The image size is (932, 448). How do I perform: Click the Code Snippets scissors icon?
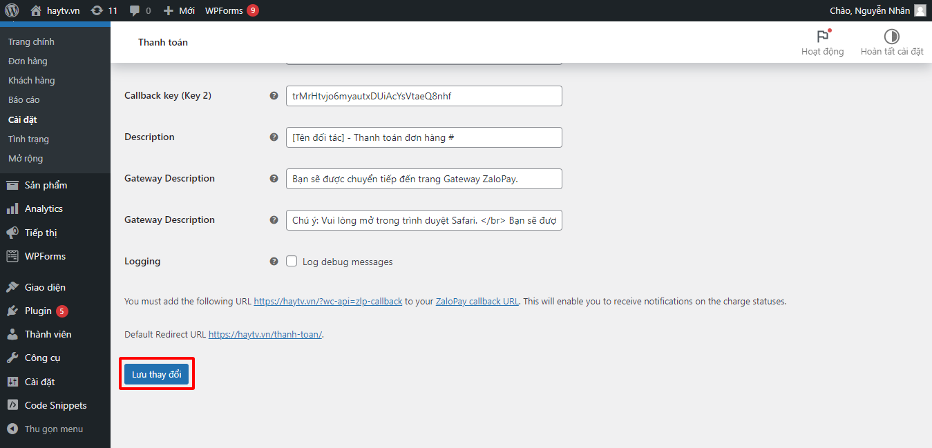coord(12,405)
